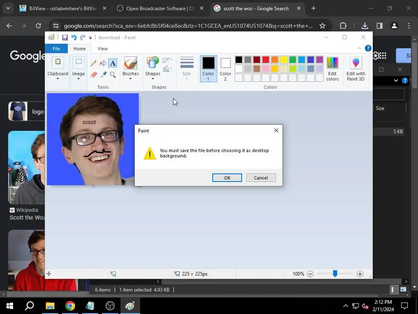Click the Save icon in Paint title bar

point(65,38)
